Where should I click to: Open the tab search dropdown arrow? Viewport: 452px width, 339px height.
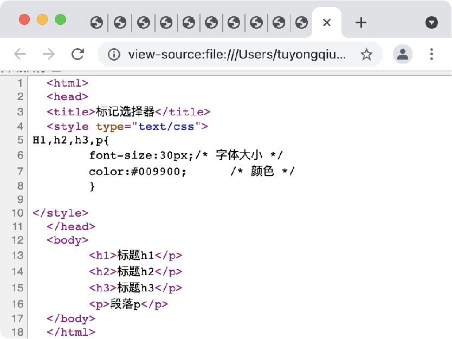click(431, 22)
